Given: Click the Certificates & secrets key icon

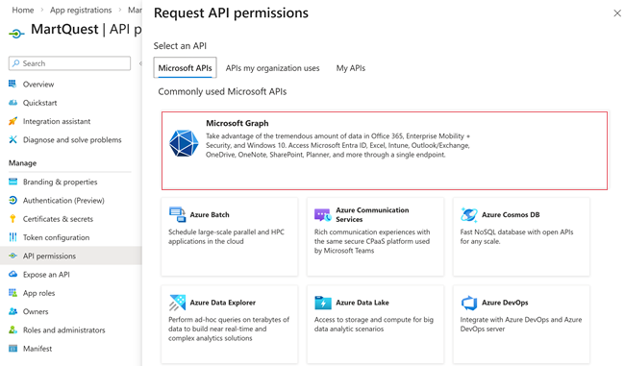Looking at the screenshot, I should click(x=12, y=219).
